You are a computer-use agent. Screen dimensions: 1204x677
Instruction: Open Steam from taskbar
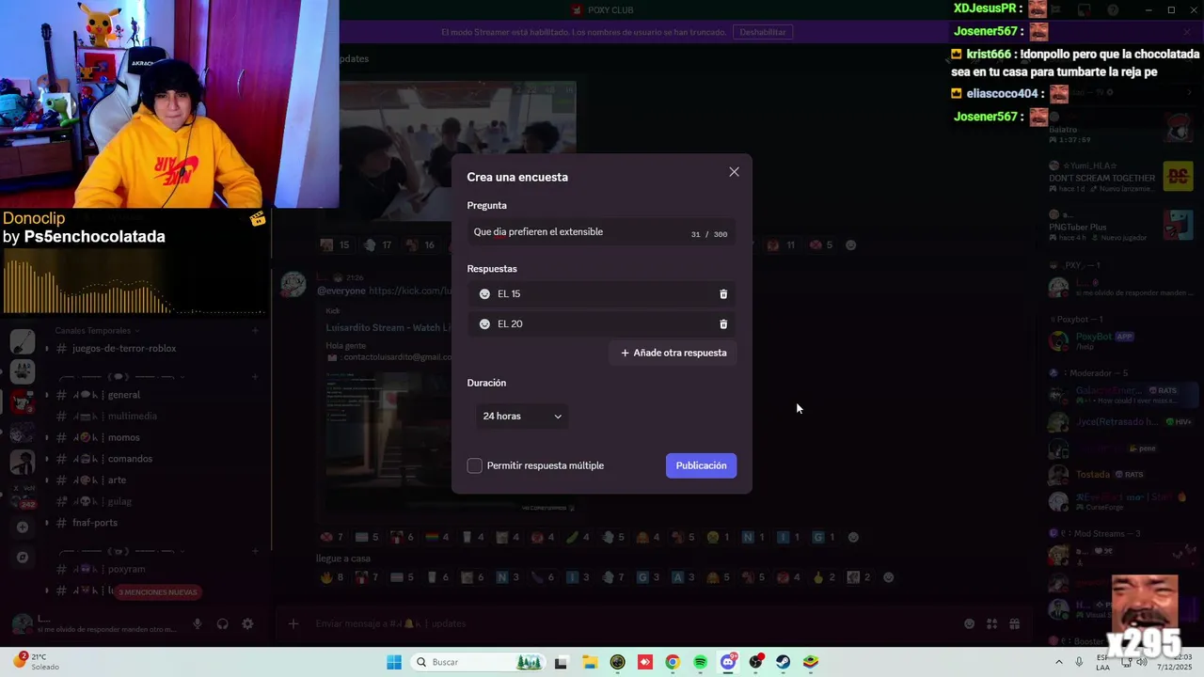click(783, 662)
